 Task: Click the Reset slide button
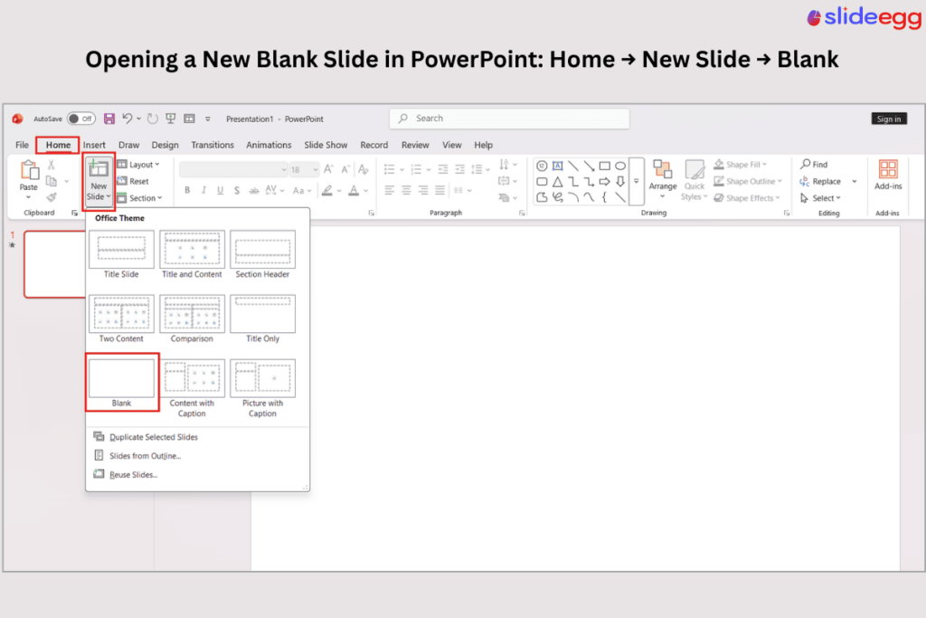(x=133, y=181)
